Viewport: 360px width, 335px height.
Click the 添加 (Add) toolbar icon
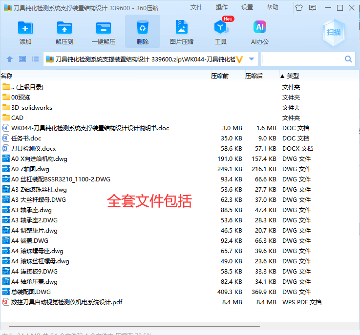(x=25, y=28)
